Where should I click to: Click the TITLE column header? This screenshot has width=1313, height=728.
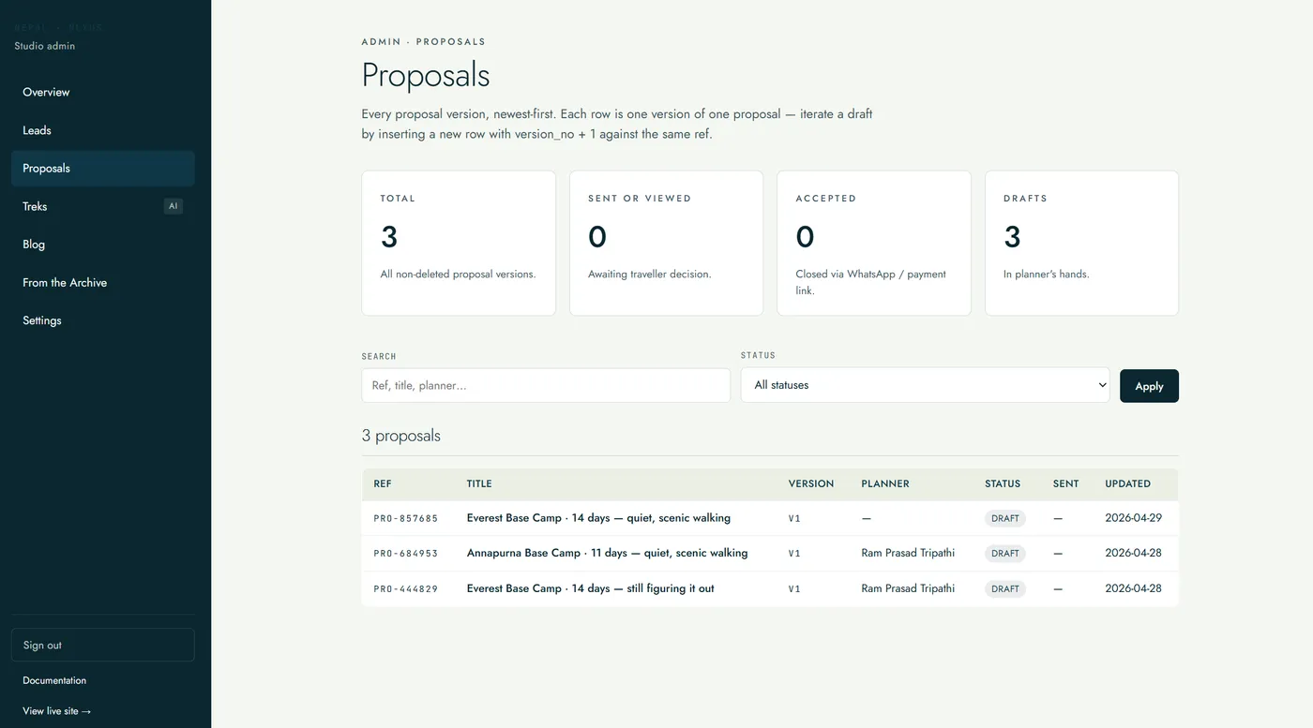point(479,483)
